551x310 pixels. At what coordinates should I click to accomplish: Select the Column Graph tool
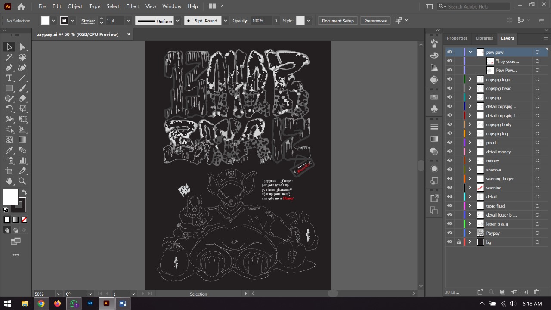(22, 161)
